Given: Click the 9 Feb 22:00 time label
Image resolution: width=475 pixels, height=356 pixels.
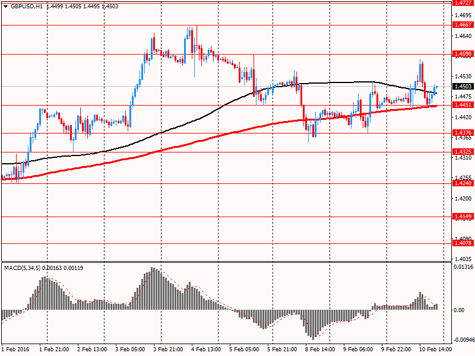Looking at the screenshot, I should 396,349.
